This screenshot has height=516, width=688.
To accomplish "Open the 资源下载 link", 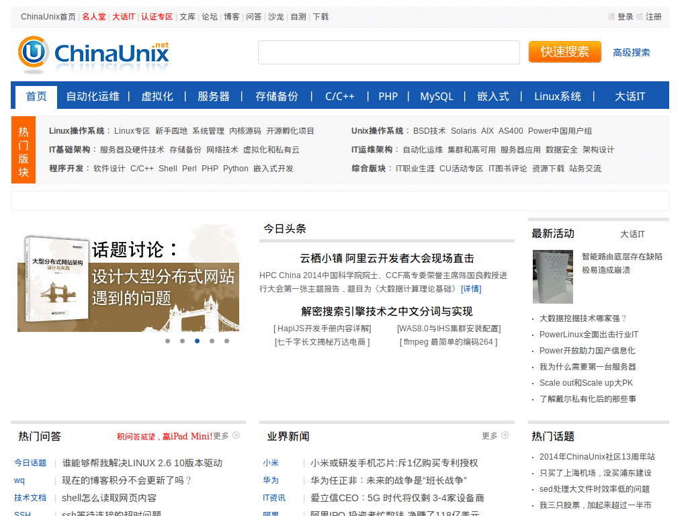I will (x=548, y=169).
